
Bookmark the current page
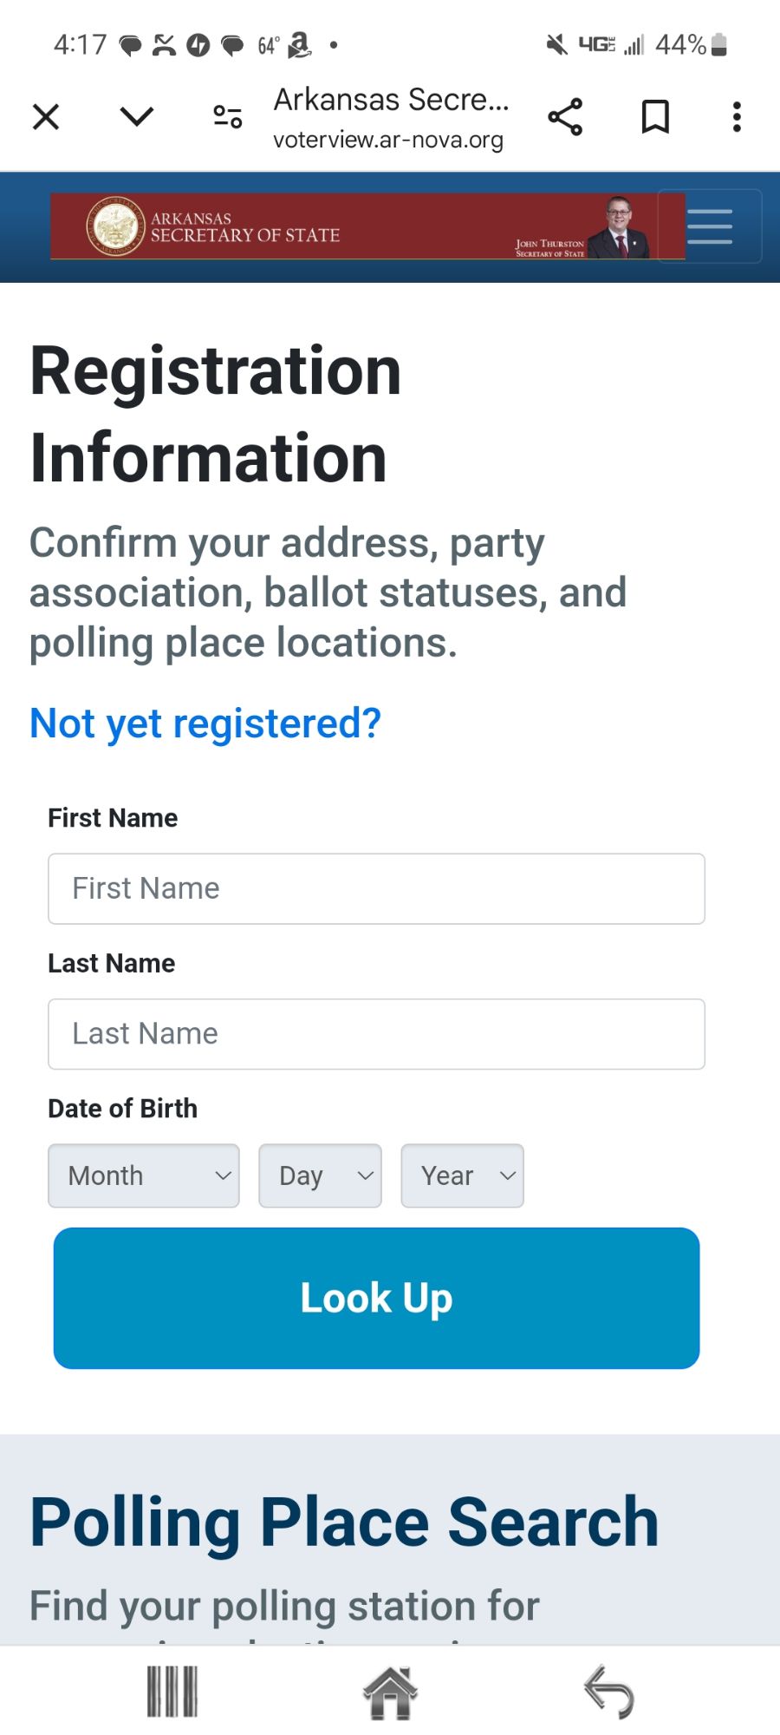[x=654, y=116]
